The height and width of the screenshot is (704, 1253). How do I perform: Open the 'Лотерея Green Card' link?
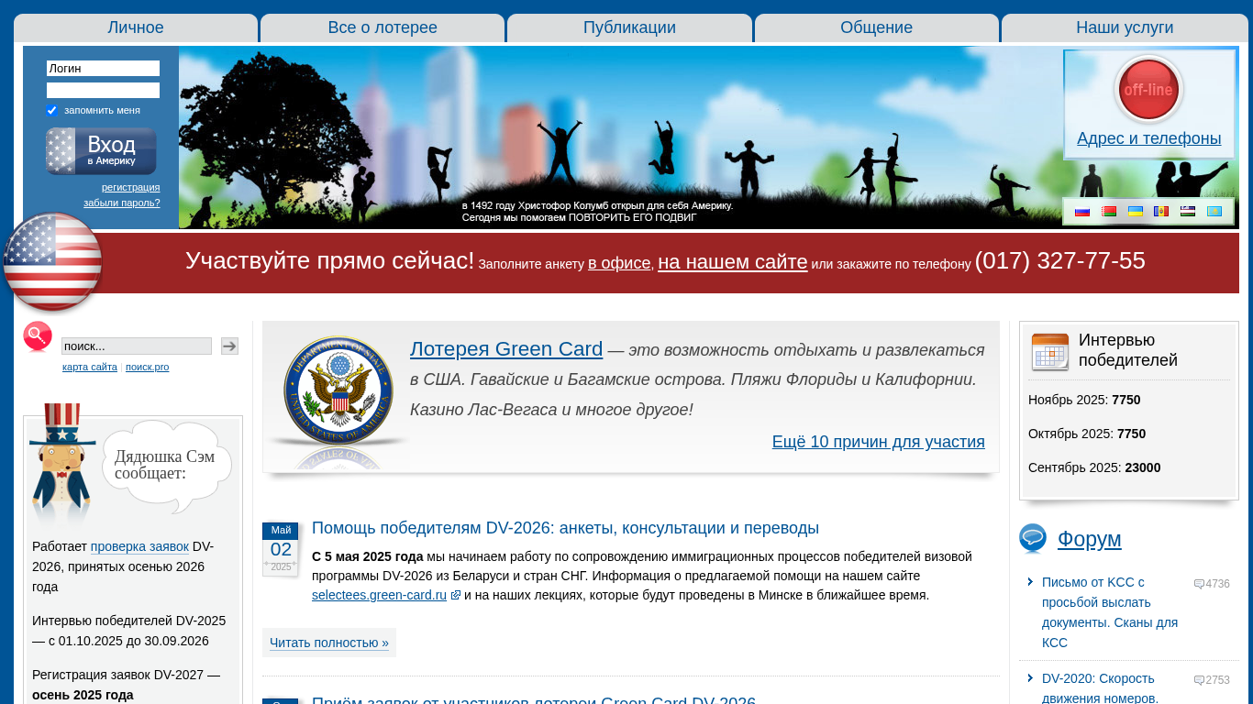point(506,349)
